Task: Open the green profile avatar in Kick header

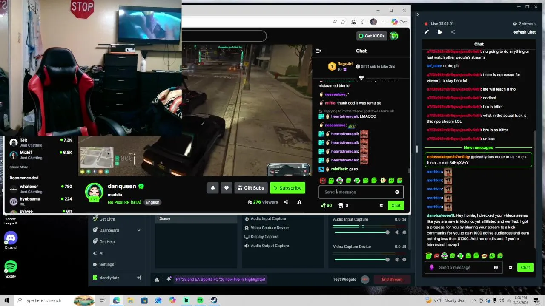Action: click(394, 36)
